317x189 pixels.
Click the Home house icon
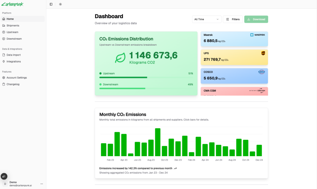(4, 19)
